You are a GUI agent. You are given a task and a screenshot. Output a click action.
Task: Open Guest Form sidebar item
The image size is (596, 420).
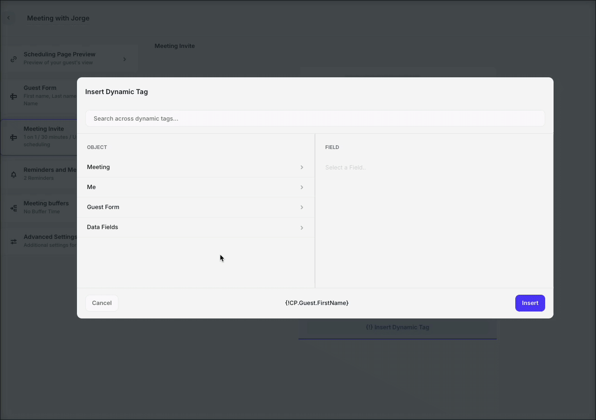(x=39, y=96)
